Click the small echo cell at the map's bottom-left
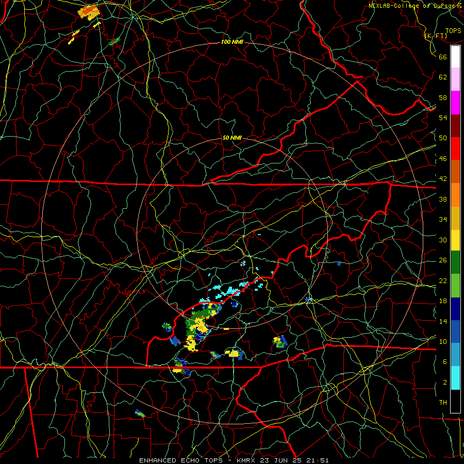This screenshot has height=464, width=464. 140,413
